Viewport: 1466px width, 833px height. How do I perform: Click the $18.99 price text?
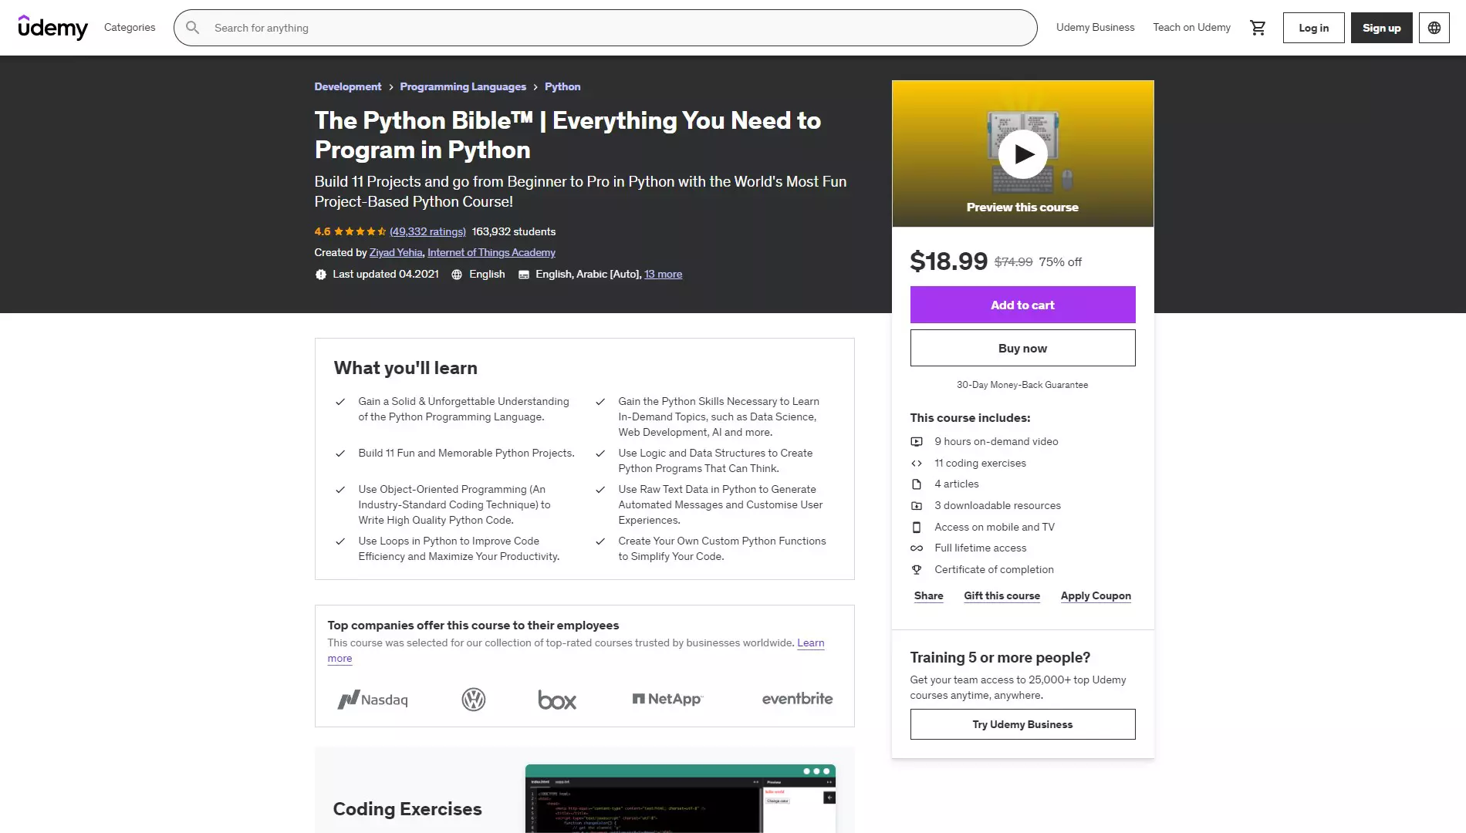point(948,261)
